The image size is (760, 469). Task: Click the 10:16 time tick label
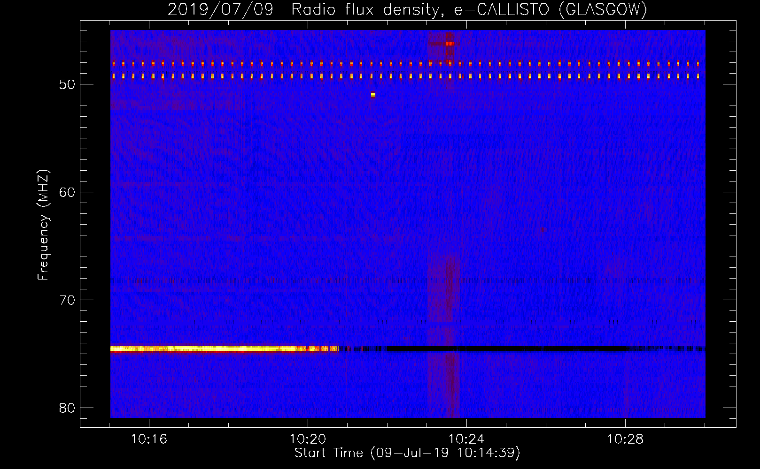coord(149,439)
